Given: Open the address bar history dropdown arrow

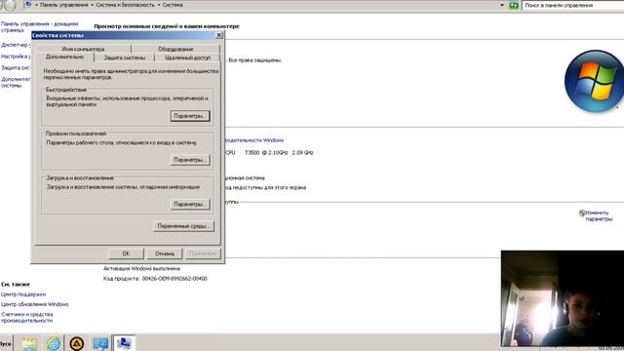Looking at the screenshot, I should click(502, 5).
